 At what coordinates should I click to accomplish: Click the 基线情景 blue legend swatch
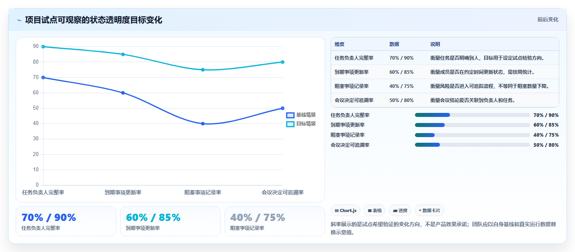290,115
